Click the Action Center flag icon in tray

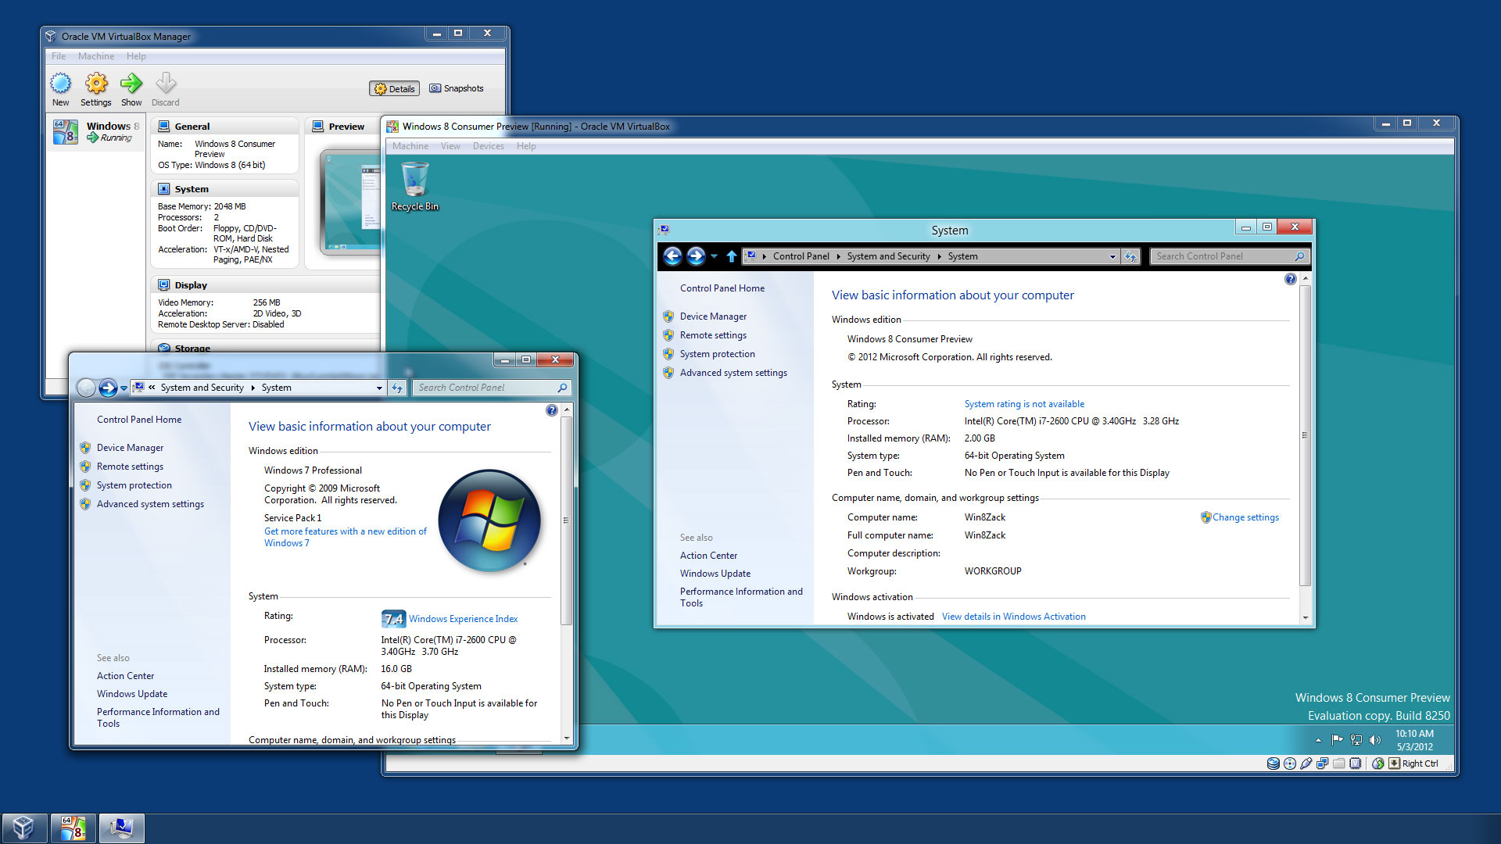[1337, 739]
